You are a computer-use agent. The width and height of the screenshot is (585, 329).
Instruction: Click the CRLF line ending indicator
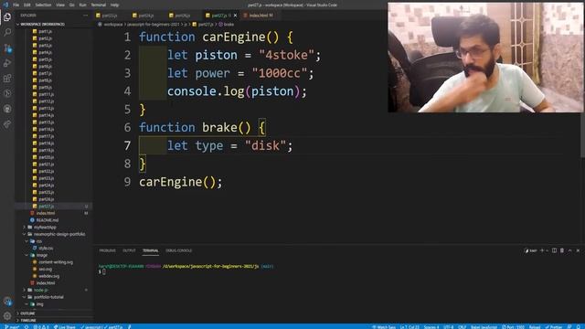pos(462,327)
